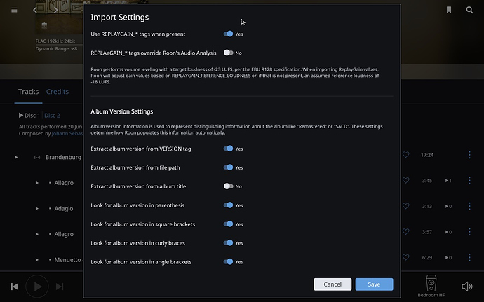The width and height of the screenshot is (484, 302).
Task: Open more options for the 17:24 row
Action: [x=469, y=155]
